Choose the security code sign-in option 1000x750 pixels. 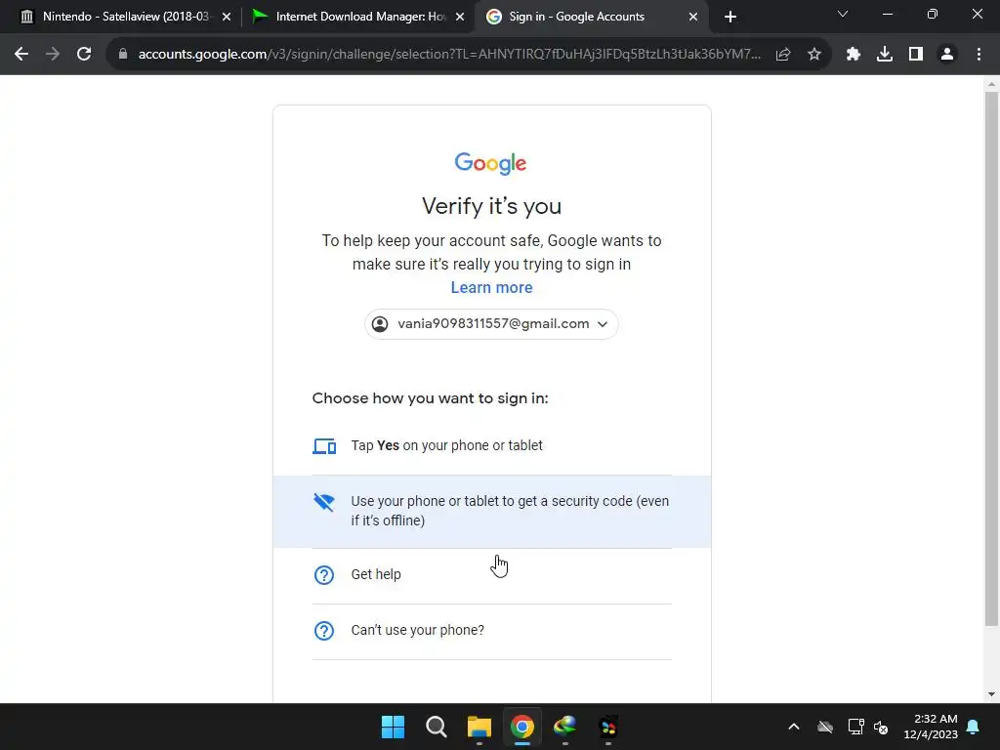(x=492, y=512)
